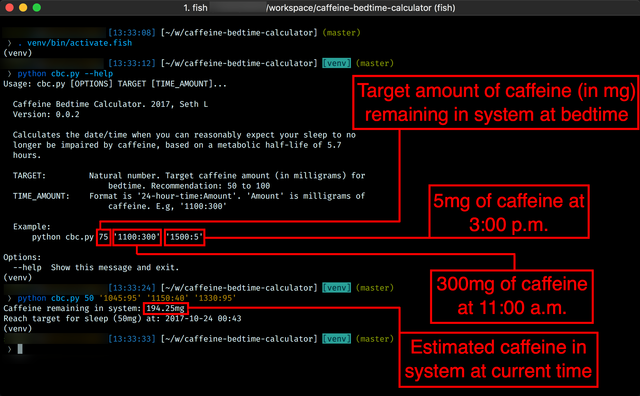Click the boxed '1500:5' example argument
This screenshot has height=396, width=640.
click(x=184, y=237)
